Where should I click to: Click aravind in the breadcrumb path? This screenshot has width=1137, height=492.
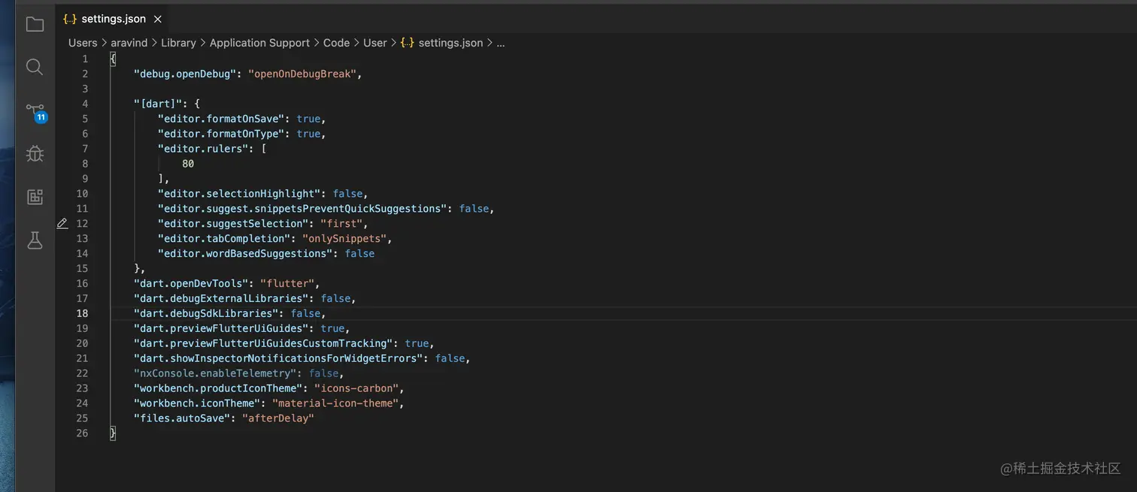pyautogui.click(x=129, y=43)
